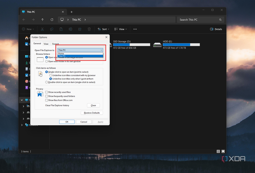This screenshot has height=173, width=255.
Task: Click chevron after This PC in breadcrumb
Action: [85, 20]
